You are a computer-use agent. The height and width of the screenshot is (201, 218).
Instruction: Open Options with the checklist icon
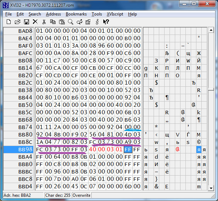[x=88, y=22]
